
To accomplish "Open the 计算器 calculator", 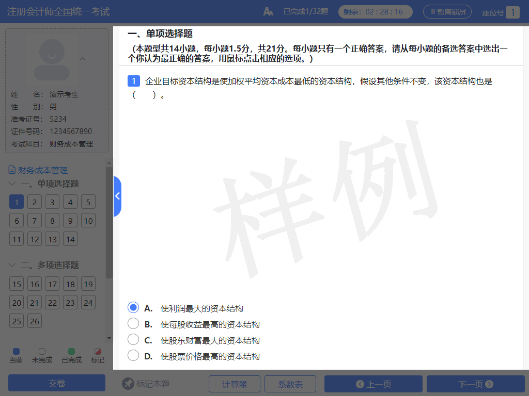I will coord(234,384).
